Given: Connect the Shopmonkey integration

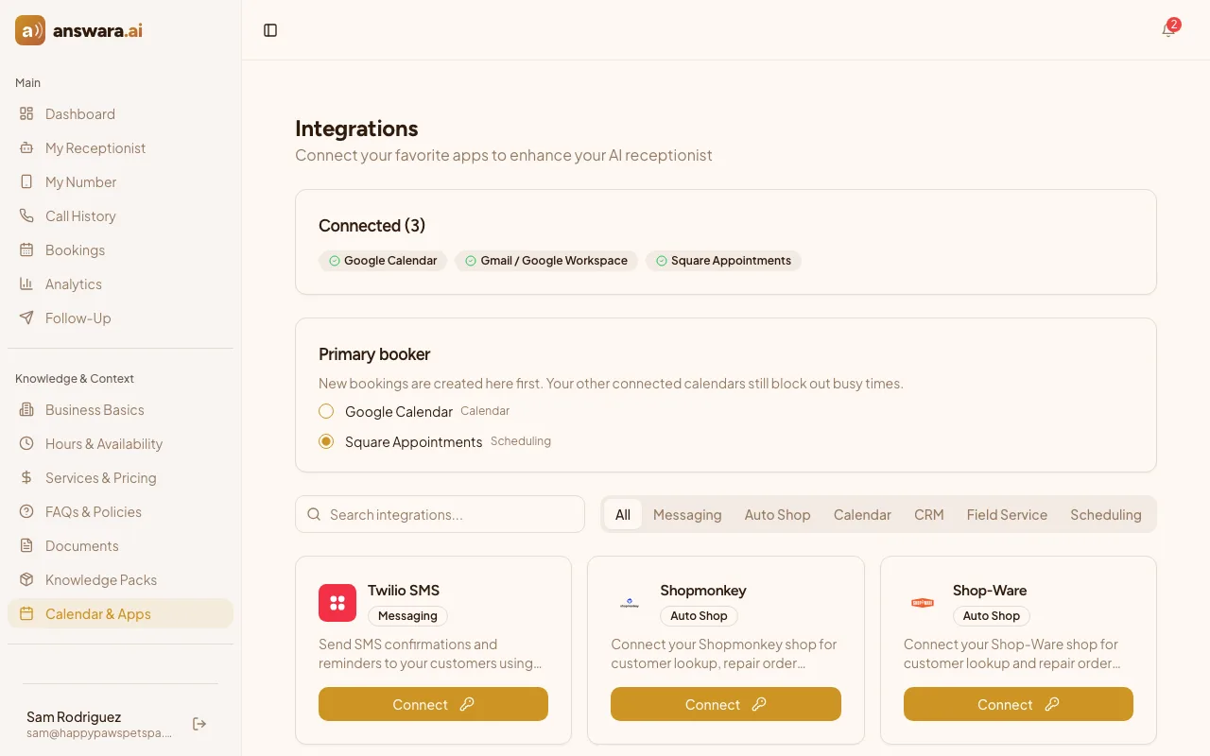Looking at the screenshot, I should pos(726,704).
